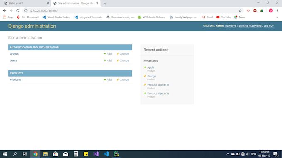Open the Lonely Wallpapers bookmark

click(x=183, y=17)
